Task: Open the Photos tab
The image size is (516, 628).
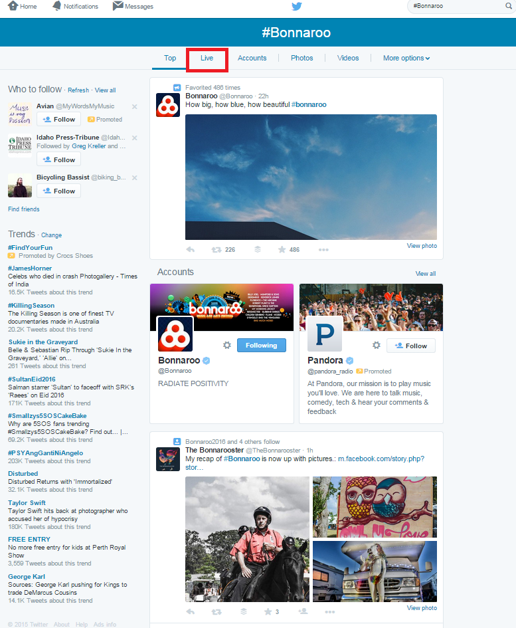Action: (x=302, y=58)
